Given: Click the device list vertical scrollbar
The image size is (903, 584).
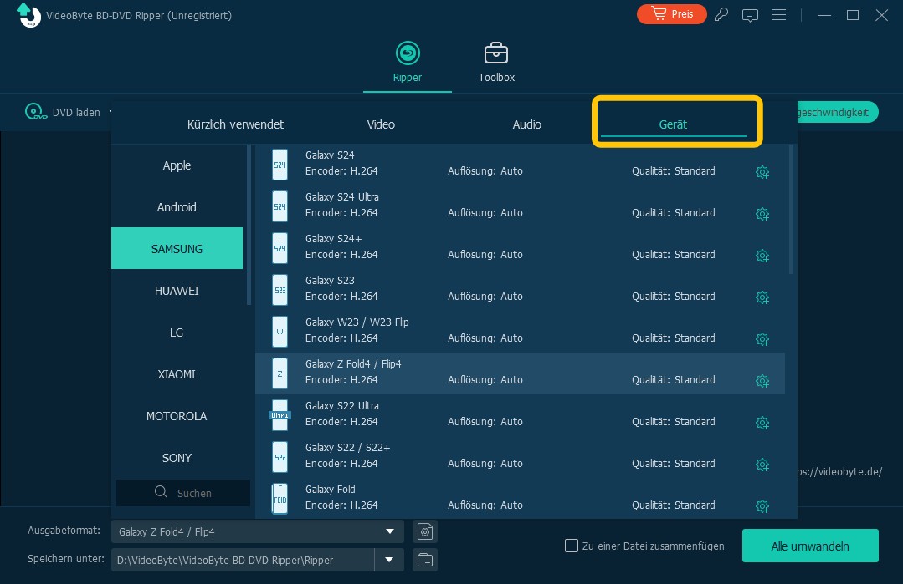Looking at the screenshot, I should [x=792, y=209].
